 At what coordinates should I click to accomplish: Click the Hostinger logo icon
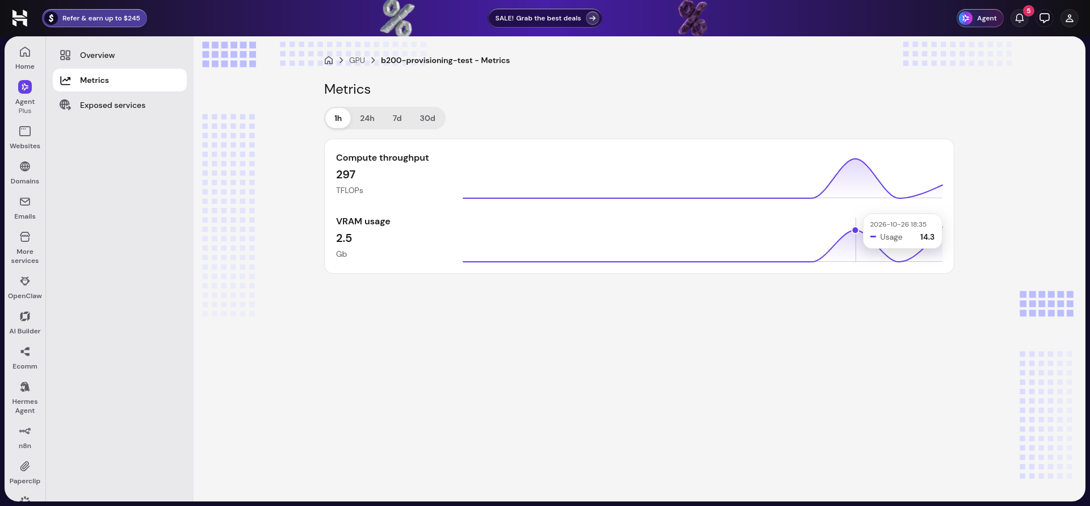pos(20,18)
